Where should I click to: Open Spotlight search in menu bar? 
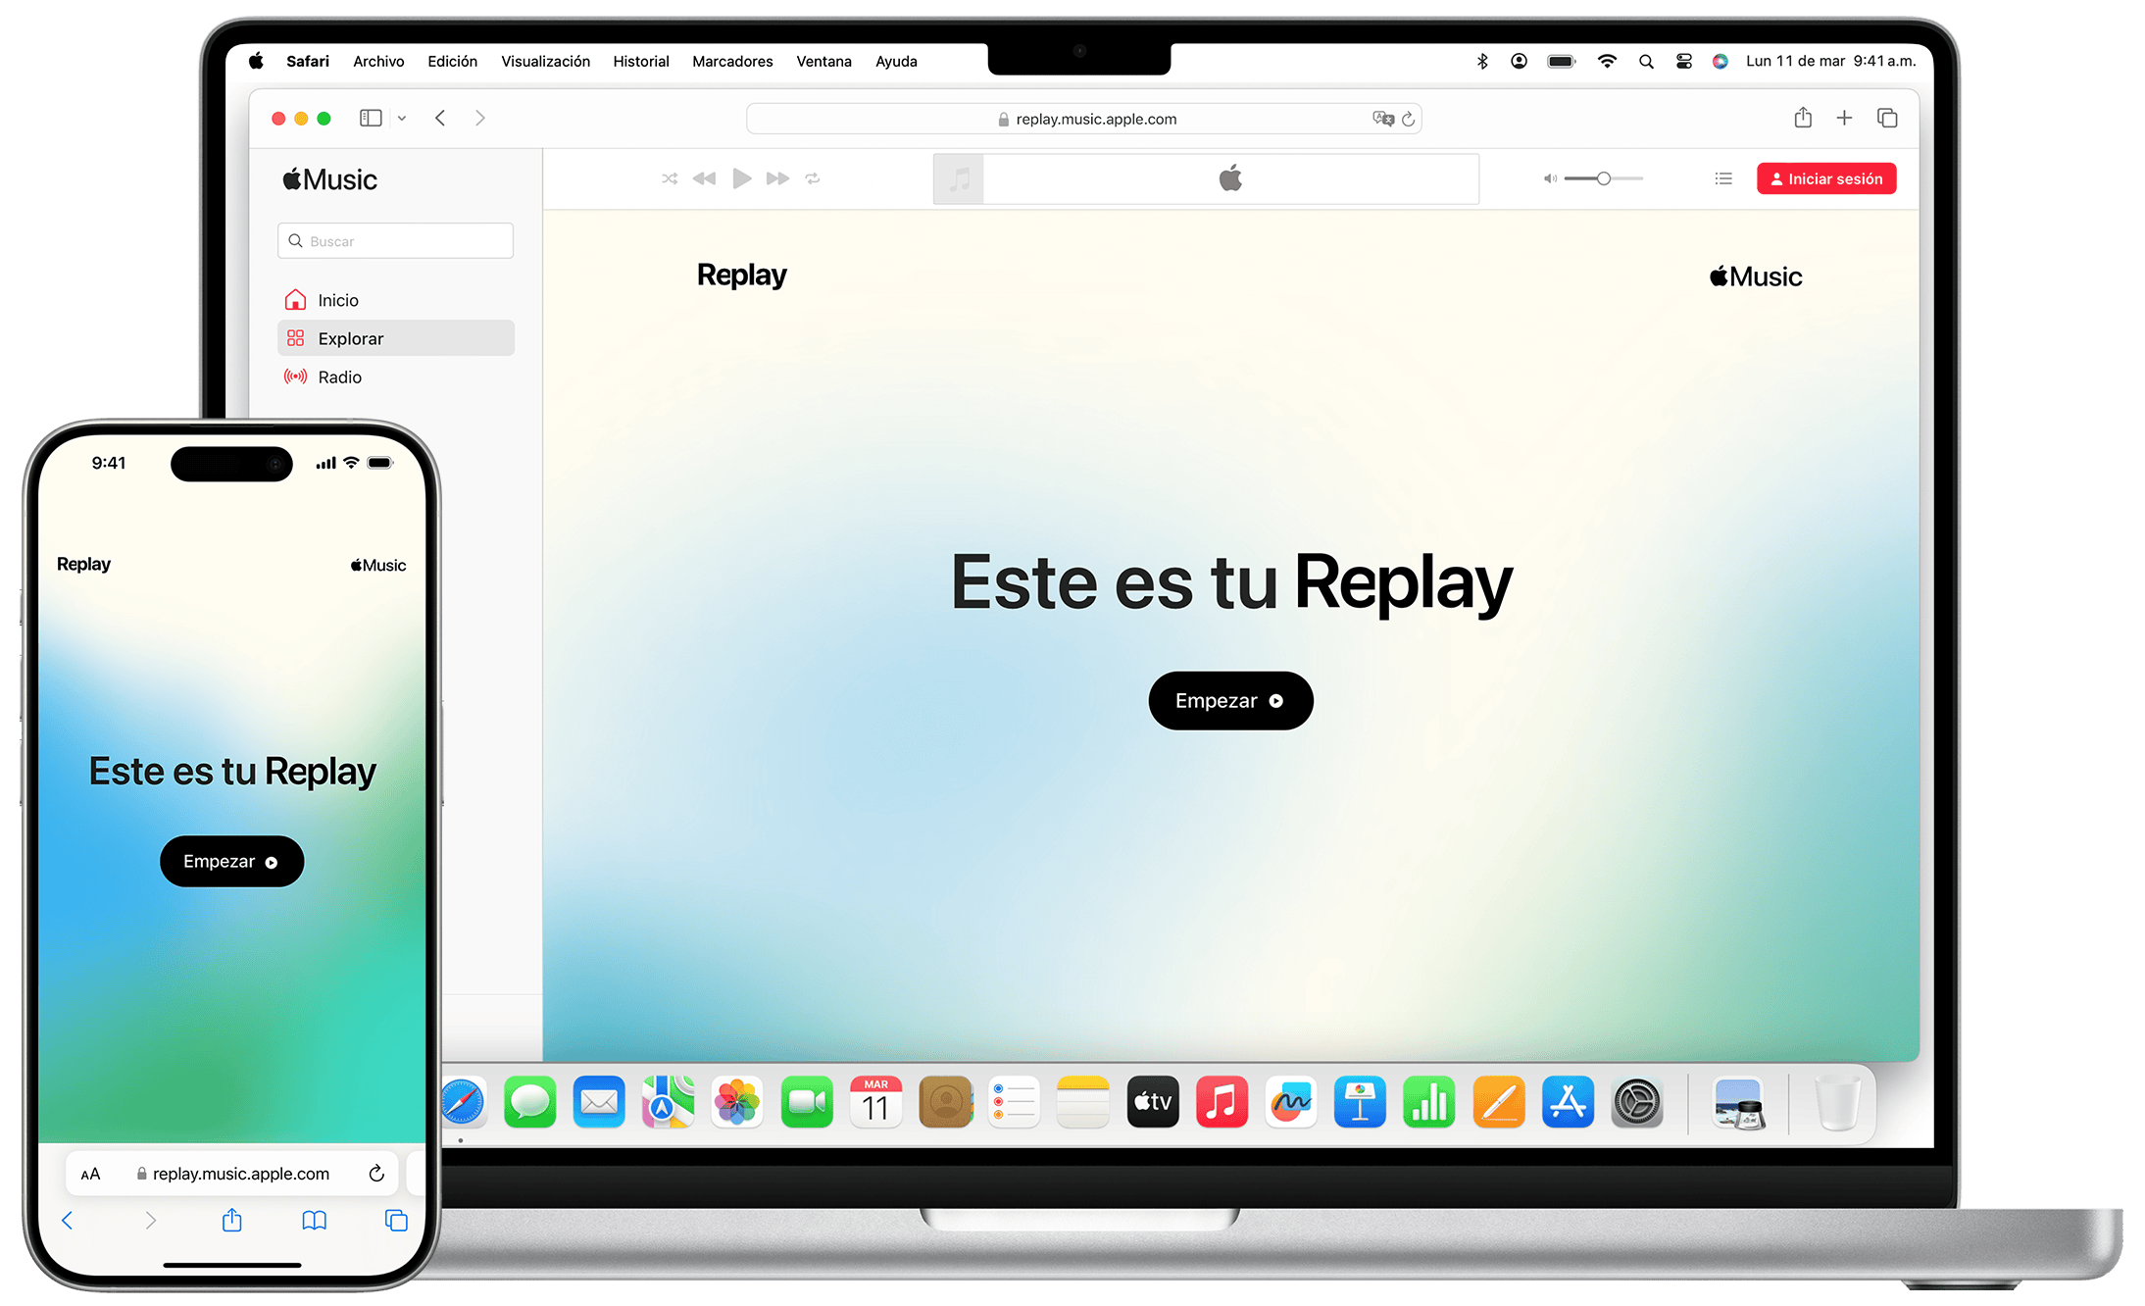[x=1646, y=61]
